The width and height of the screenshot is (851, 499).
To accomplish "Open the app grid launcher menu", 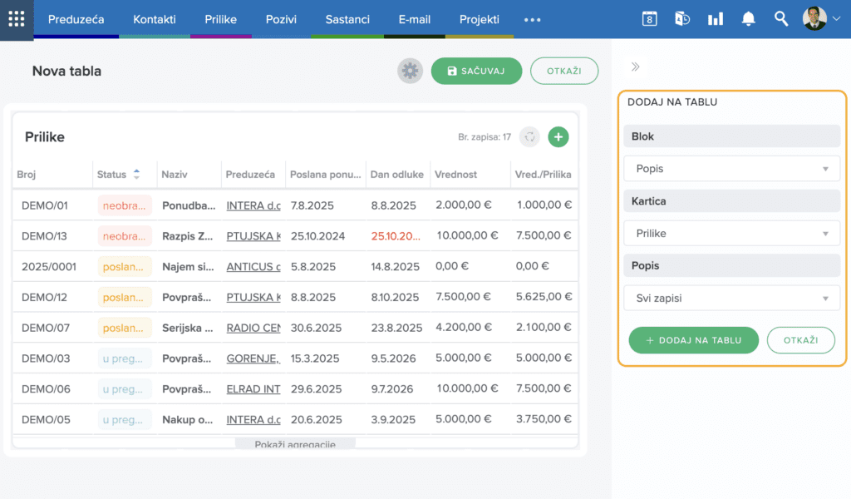I will (17, 20).
